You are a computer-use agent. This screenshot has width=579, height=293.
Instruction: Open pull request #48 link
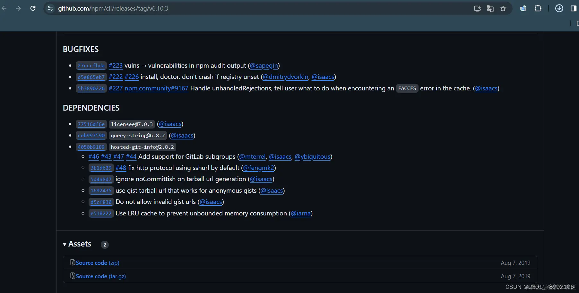point(121,168)
